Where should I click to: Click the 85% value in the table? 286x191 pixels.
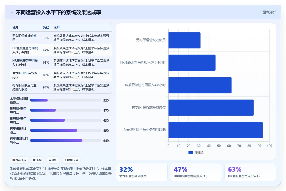[x=46, y=75]
